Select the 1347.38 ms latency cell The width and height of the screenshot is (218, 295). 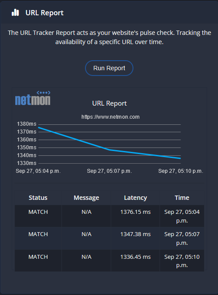[135, 238]
